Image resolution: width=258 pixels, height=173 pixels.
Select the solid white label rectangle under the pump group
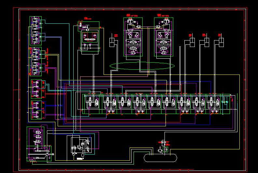coord(80,159)
